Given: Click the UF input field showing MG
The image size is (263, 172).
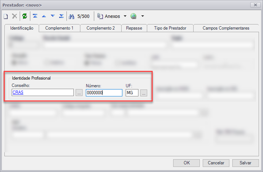Looking at the screenshot, I should (132, 93).
